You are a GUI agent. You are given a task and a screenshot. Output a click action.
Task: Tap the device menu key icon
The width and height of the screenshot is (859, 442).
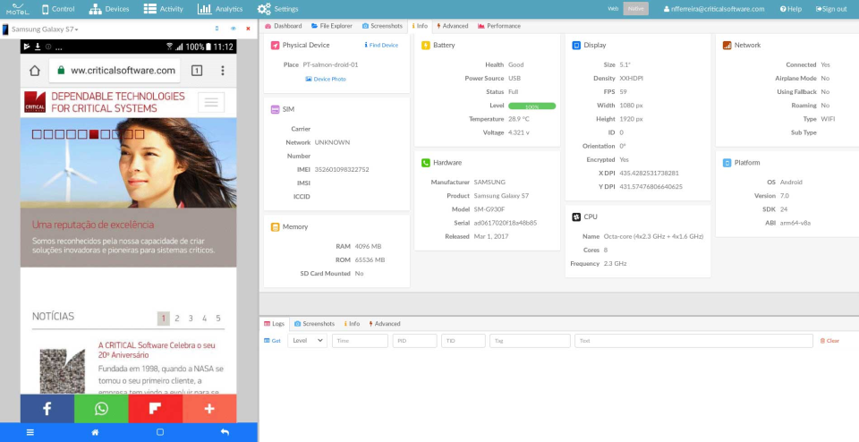click(x=30, y=432)
